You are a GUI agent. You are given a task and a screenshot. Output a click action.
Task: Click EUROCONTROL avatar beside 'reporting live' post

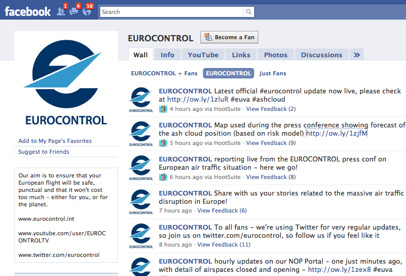[x=141, y=168]
